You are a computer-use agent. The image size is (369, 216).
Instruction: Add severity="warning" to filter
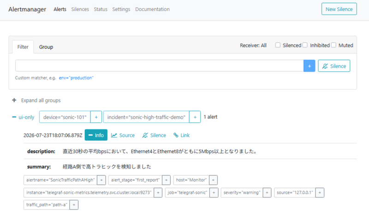[267, 192]
